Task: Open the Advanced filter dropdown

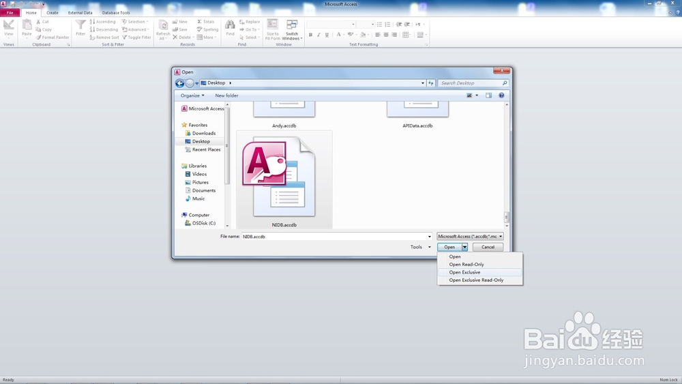Action: tap(136, 29)
